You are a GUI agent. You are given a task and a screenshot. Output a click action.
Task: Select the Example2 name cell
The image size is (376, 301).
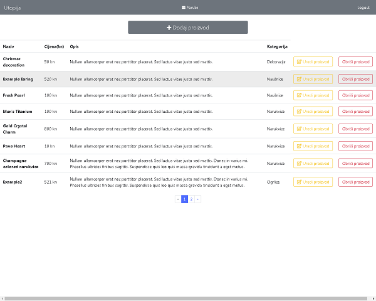[x=21, y=182]
